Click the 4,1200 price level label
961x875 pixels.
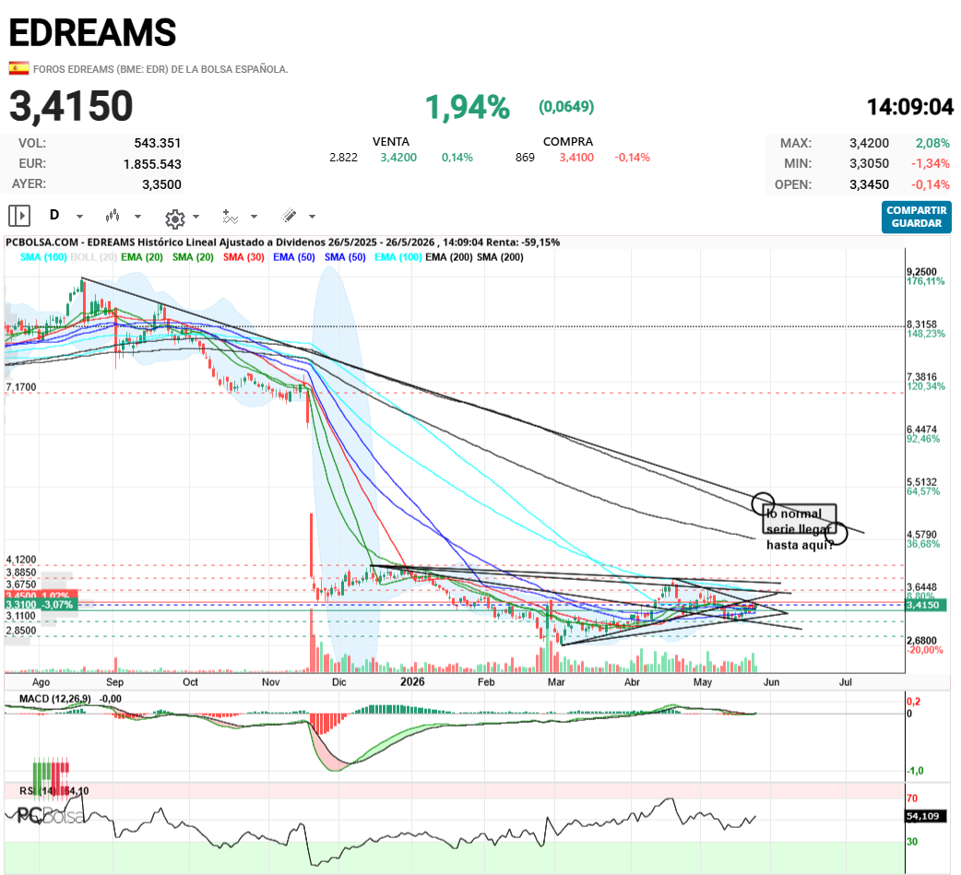(x=21, y=560)
